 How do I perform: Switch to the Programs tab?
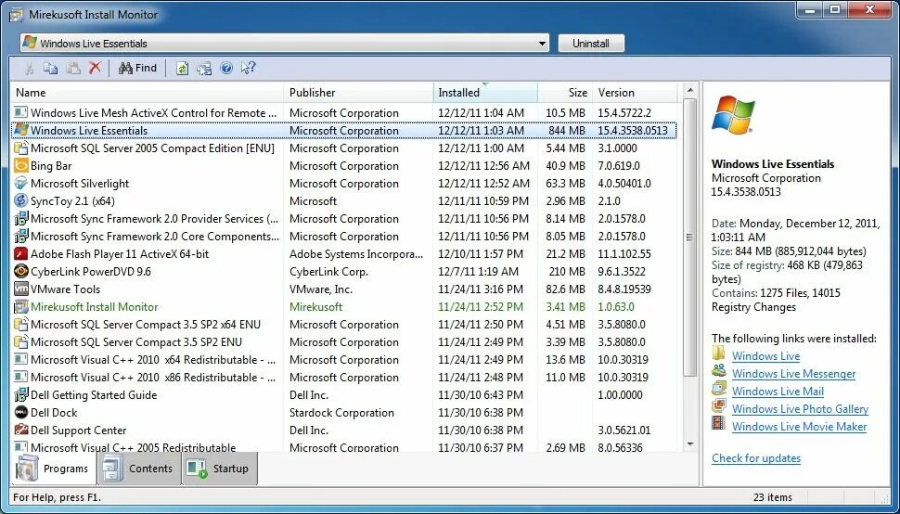53,469
